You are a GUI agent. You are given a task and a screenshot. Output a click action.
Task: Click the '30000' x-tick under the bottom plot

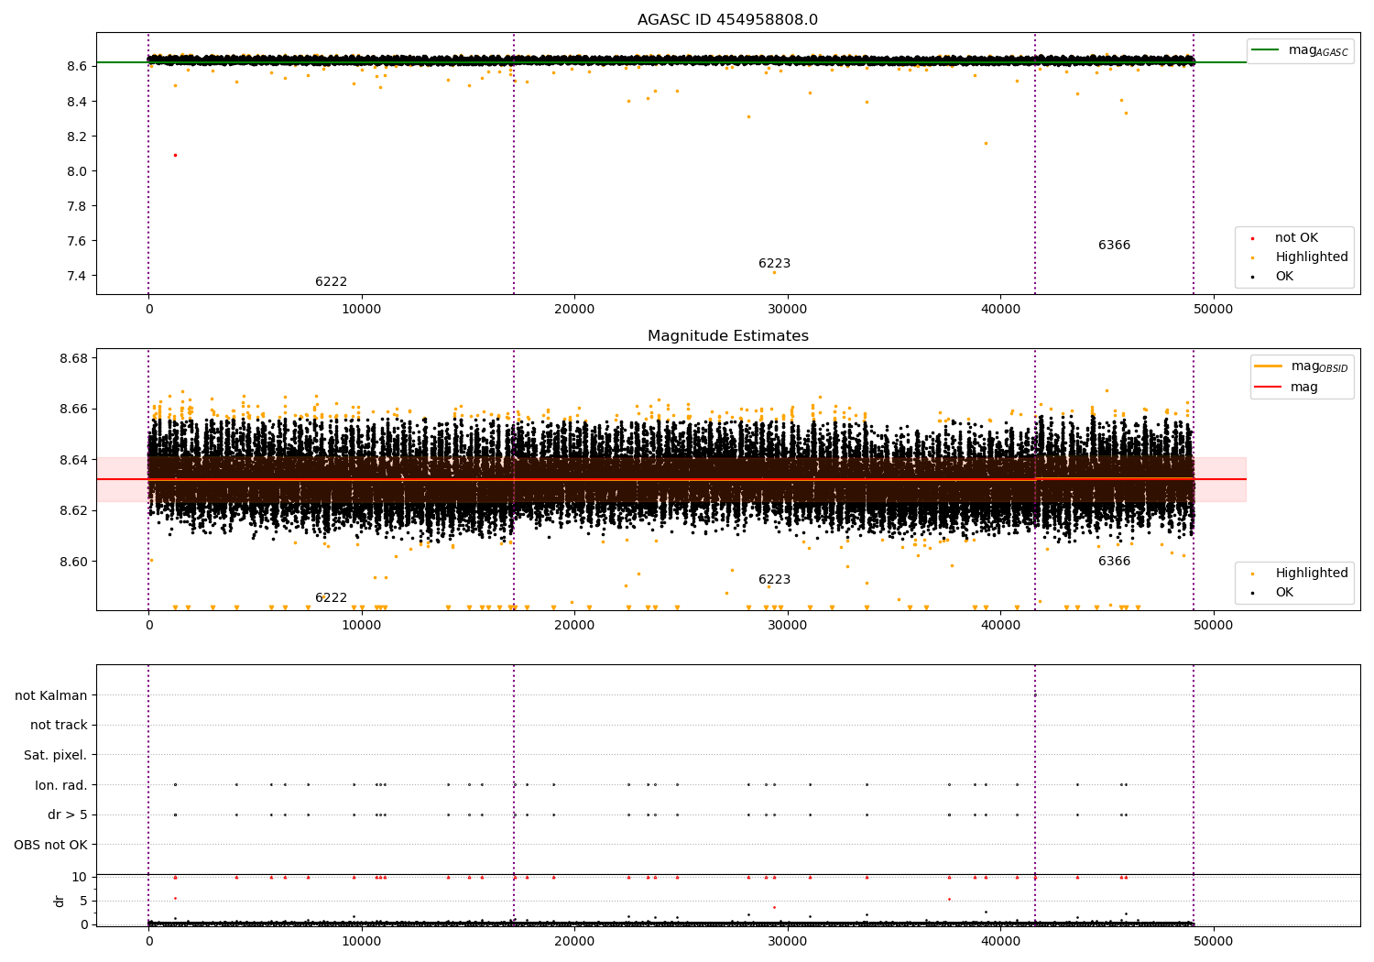click(788, 941)
